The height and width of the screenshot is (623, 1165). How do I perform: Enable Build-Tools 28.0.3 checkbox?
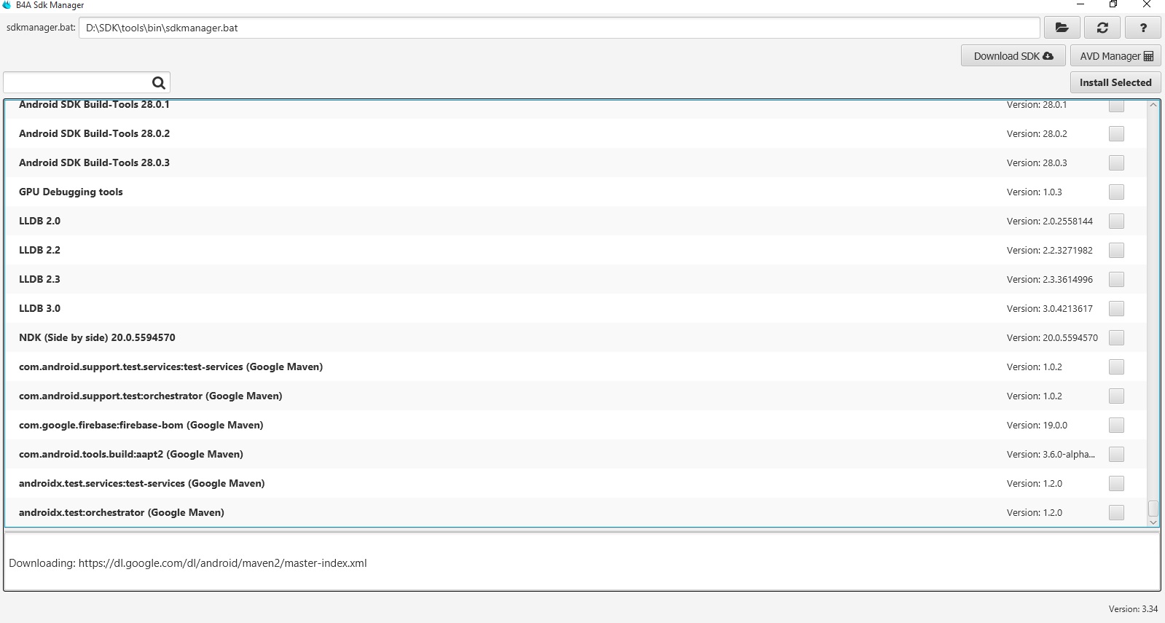tap(1115, 162)
